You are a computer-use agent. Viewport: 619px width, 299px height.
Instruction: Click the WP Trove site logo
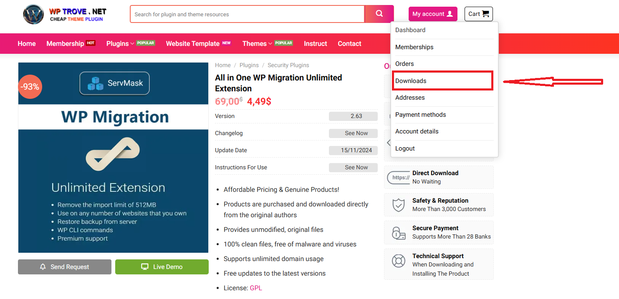click(64, 15)
